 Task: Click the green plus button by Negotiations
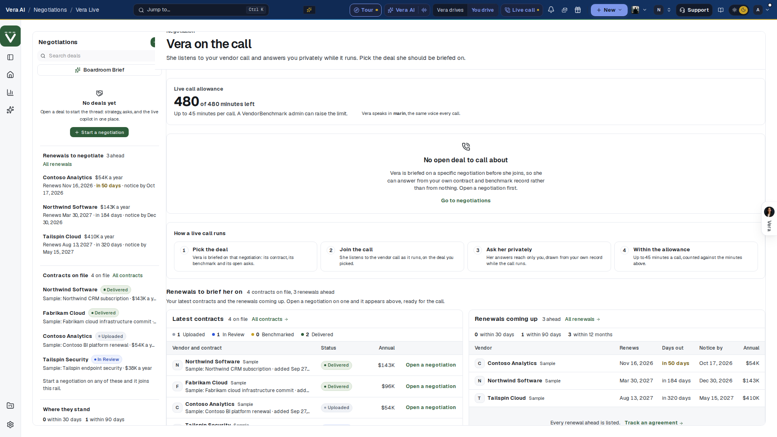[x=153, y=42]
